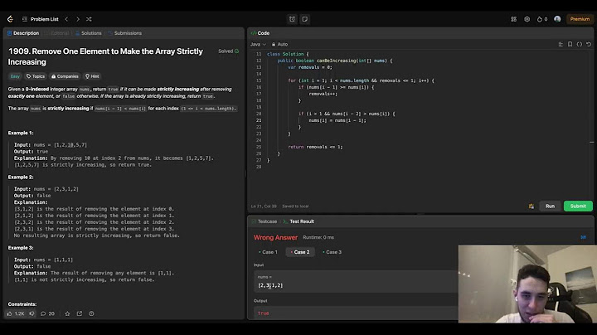Click the Solved status indicator
This screenshot has width=597, height=335.
coord(229,51)
